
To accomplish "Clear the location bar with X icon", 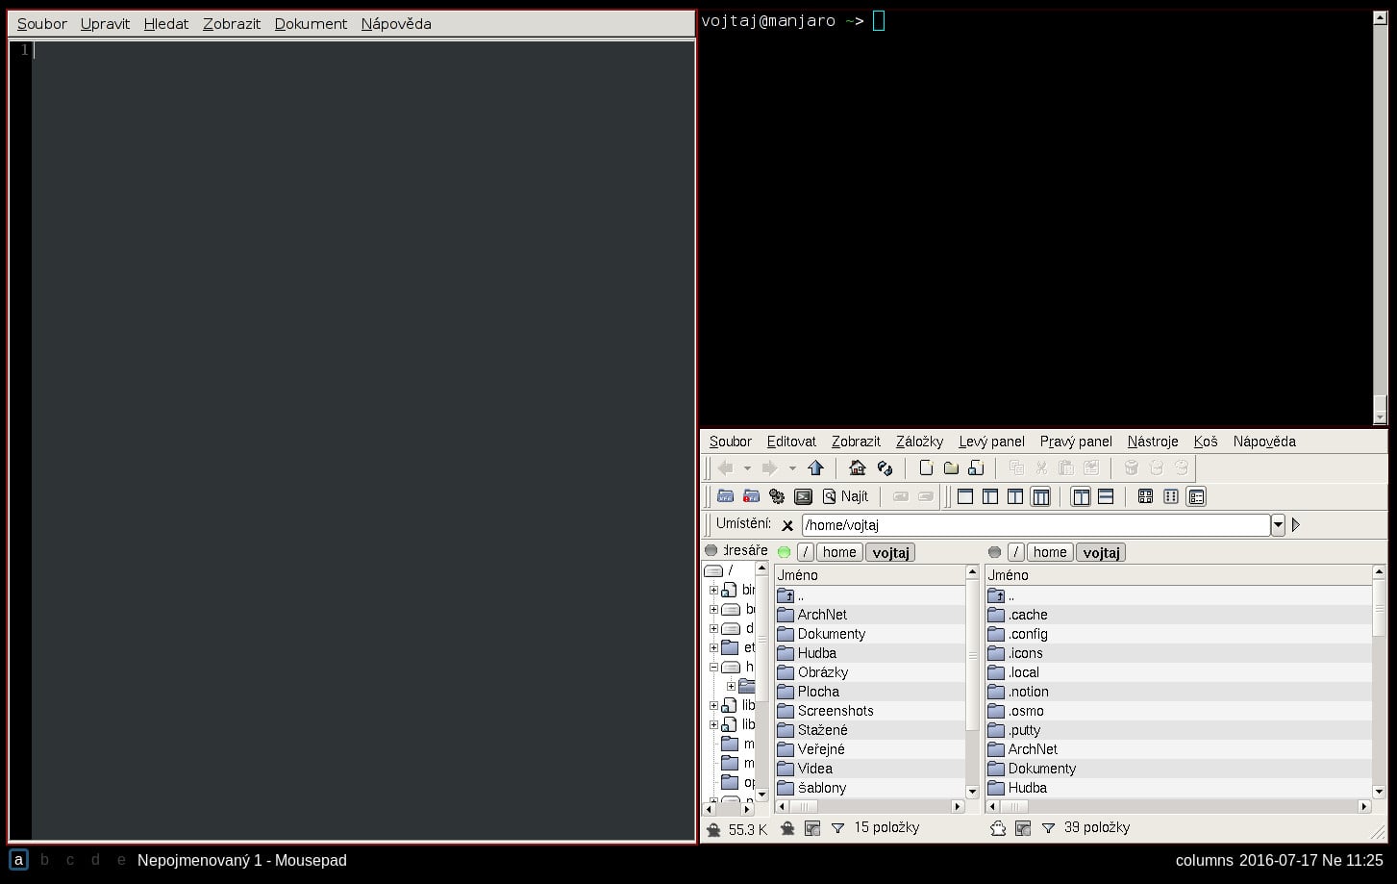I will (787, 525).
